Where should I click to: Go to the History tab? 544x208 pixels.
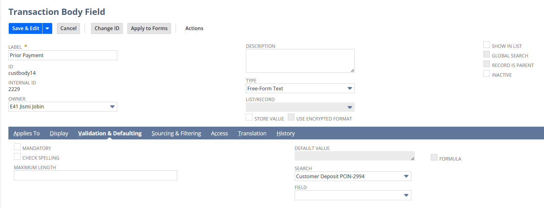click(x=285, y=133)
